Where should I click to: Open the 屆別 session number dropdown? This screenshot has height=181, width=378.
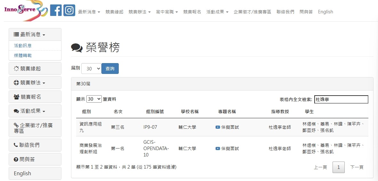click(91, 69)
